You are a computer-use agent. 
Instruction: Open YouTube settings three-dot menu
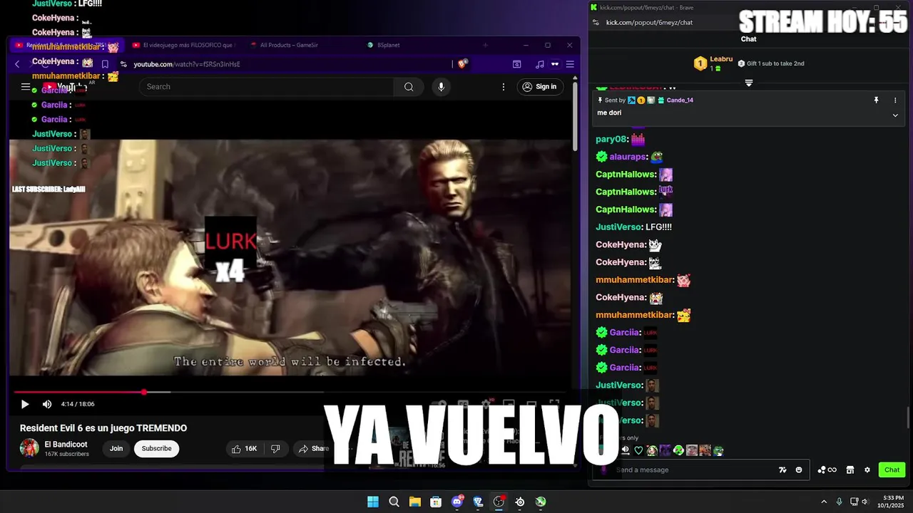504,87
